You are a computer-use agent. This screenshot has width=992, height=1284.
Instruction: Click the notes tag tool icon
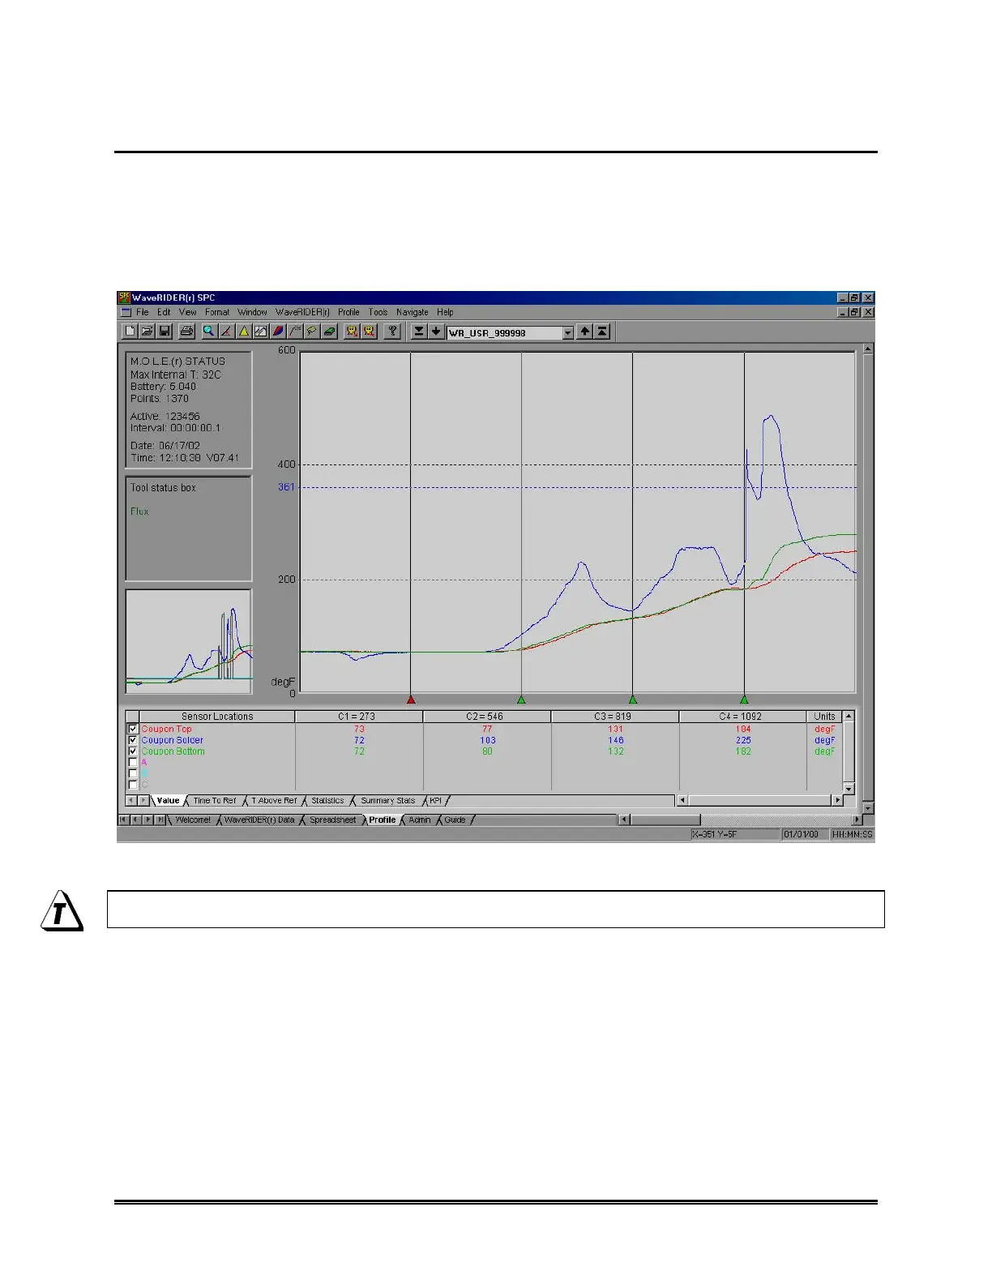coord(312,331)
